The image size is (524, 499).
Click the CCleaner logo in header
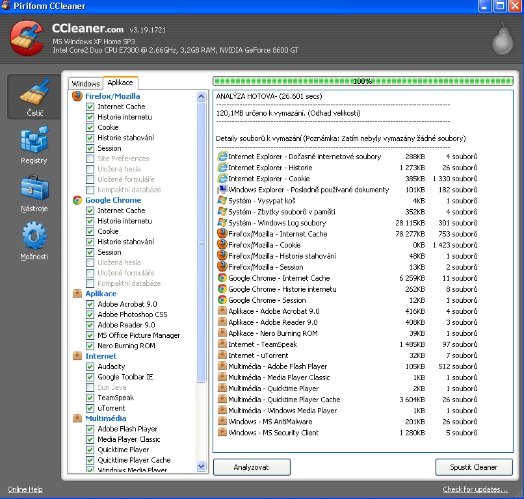[27, 38]
